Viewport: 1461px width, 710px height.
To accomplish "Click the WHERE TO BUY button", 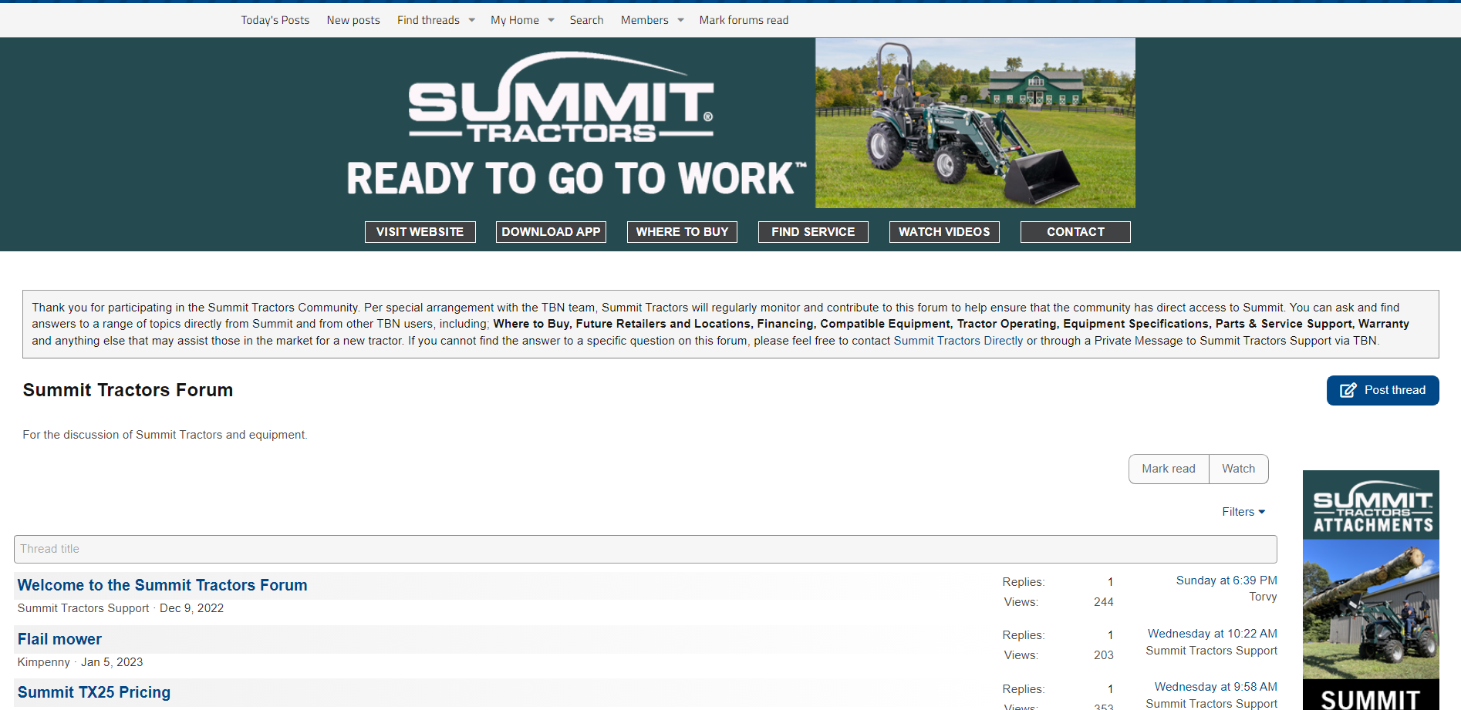I will 682,232.
